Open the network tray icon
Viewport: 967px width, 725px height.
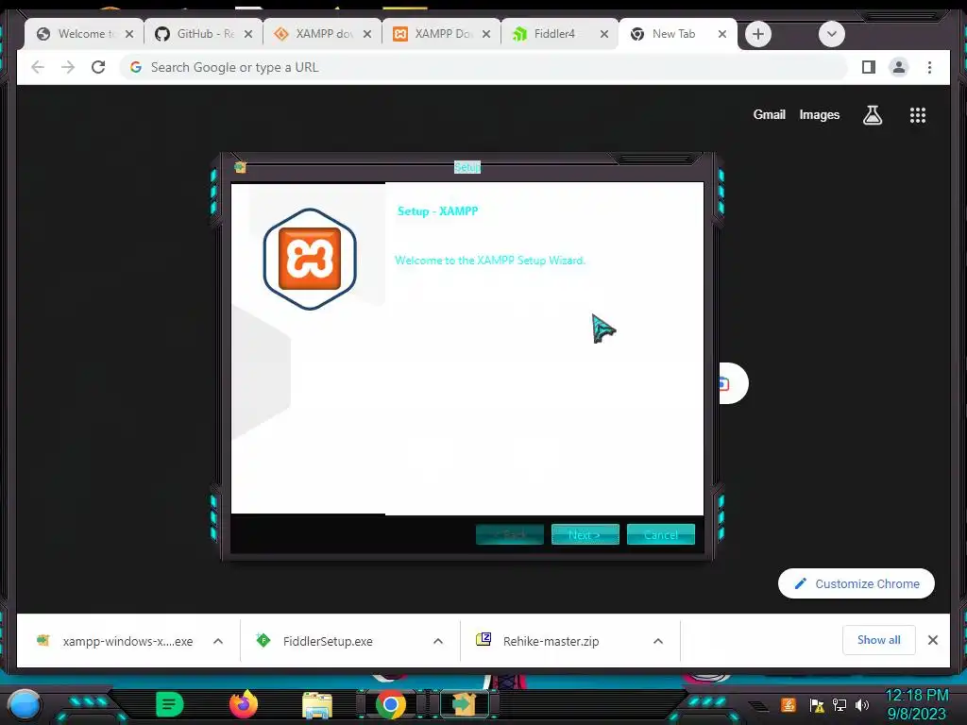point(840,704)
